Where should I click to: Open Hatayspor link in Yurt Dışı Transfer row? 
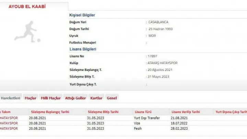[x=9, y=118]
